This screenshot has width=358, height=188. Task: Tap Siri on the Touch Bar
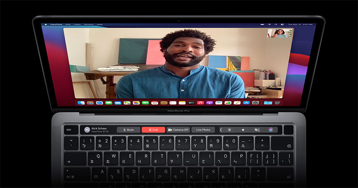[271, 130]
